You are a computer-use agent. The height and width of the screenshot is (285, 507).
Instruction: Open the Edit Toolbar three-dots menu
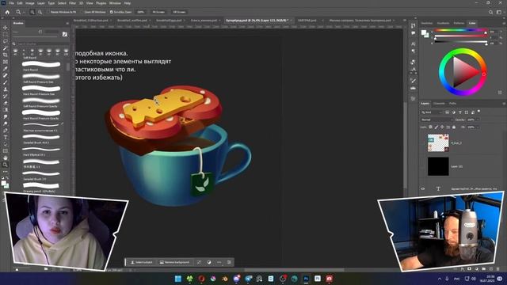[x=6, y=171]
